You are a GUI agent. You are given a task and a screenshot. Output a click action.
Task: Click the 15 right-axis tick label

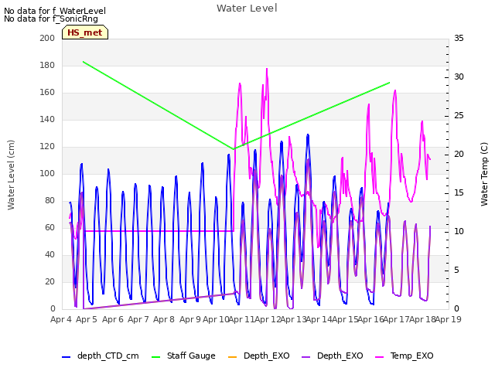click(459, 192)
